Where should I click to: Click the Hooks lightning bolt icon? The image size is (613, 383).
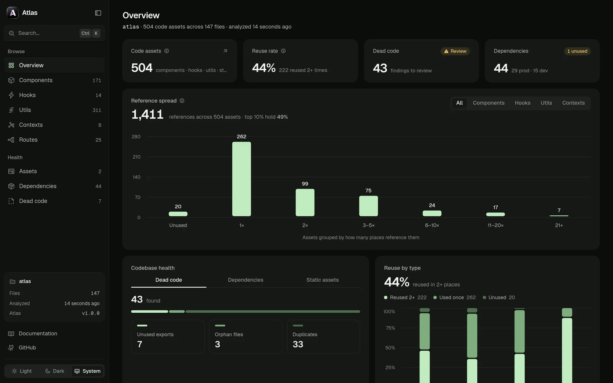pyautogui.click(x=11, y=95)
